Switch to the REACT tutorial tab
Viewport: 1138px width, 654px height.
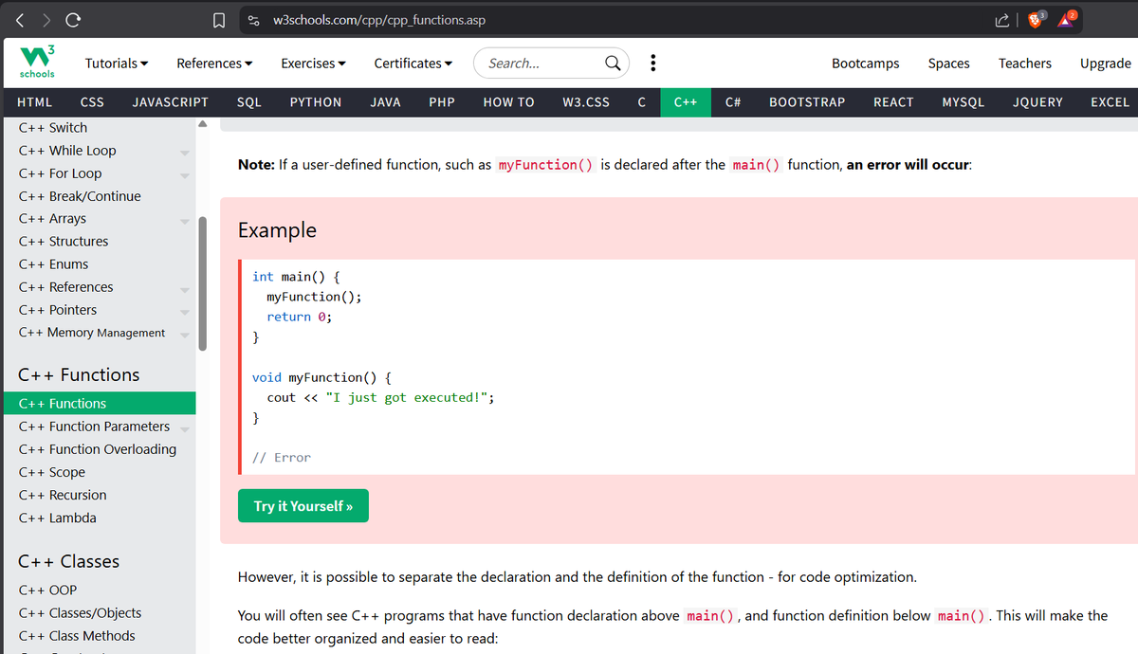[x=893, y=101]
